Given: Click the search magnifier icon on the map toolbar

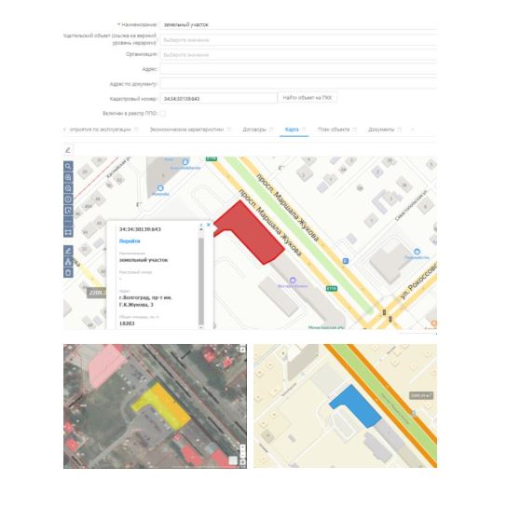Looking at the screenshot, I should point(68,167).
